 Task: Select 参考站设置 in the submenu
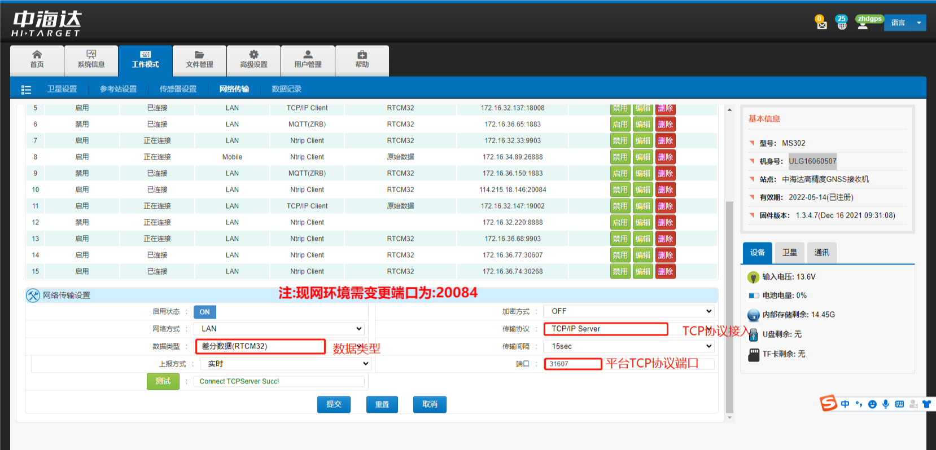[118, 89]
